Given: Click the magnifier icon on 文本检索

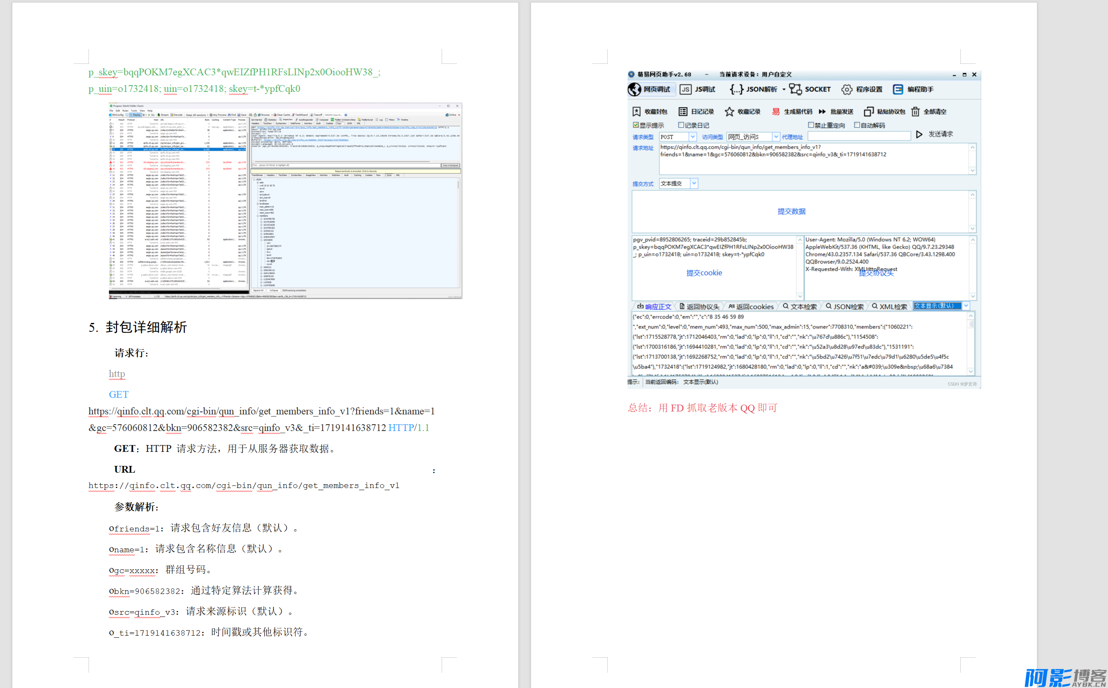Looking at the screenshot, I should point(786,306).
